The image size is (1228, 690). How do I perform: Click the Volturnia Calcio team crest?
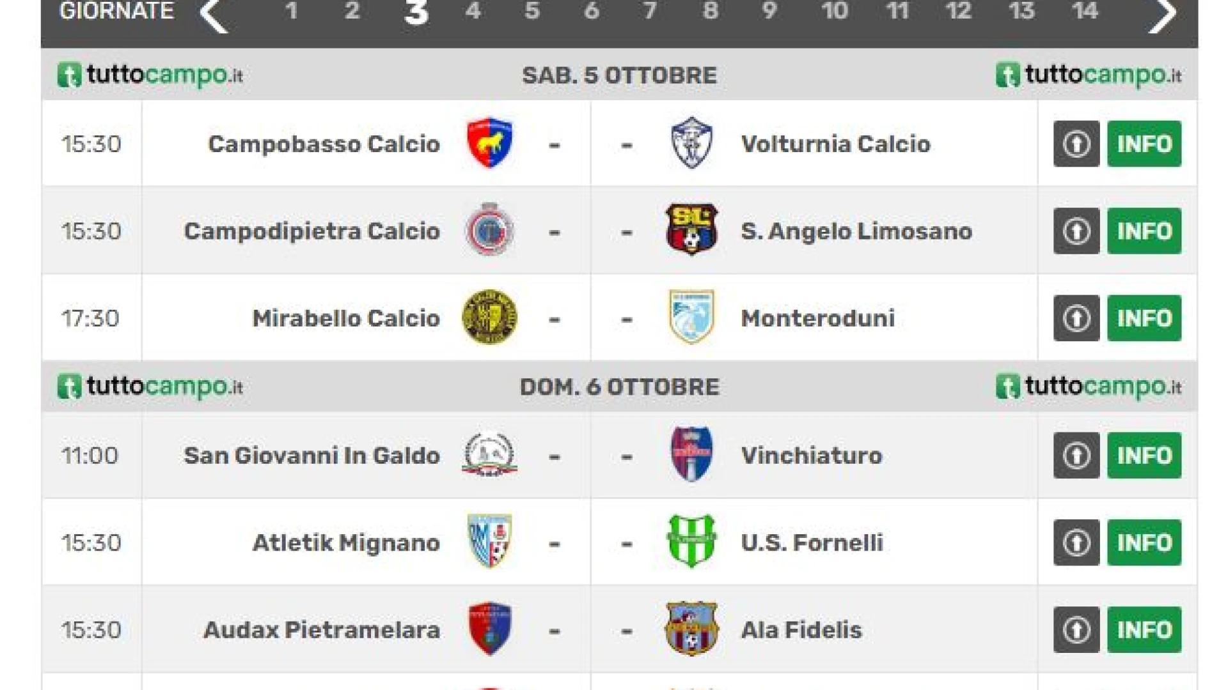coord(691,143)
